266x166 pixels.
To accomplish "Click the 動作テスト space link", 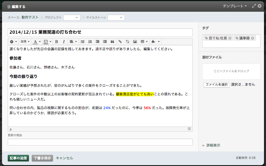I will [30, 17].
